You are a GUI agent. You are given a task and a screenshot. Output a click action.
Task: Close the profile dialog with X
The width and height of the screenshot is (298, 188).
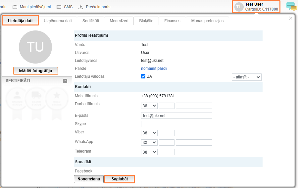pos(291,19)
